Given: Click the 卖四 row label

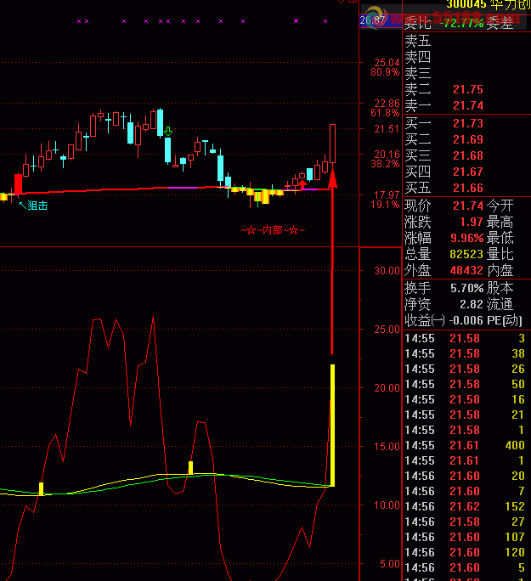Looking at the screenshot, I should 418,57.
